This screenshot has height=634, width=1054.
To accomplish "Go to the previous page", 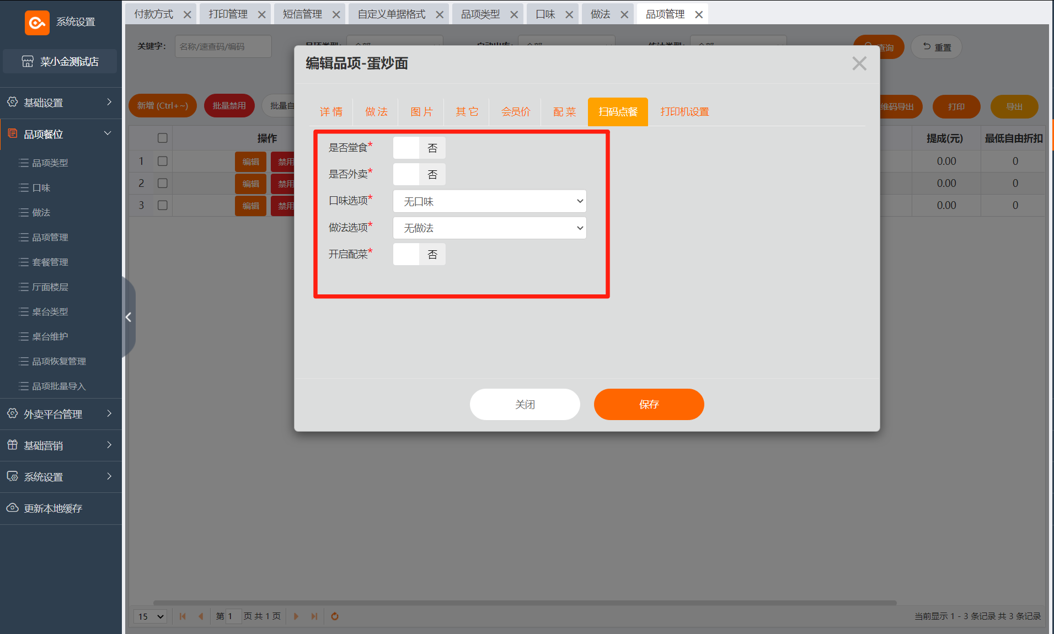I will click(x=201, y=616).
